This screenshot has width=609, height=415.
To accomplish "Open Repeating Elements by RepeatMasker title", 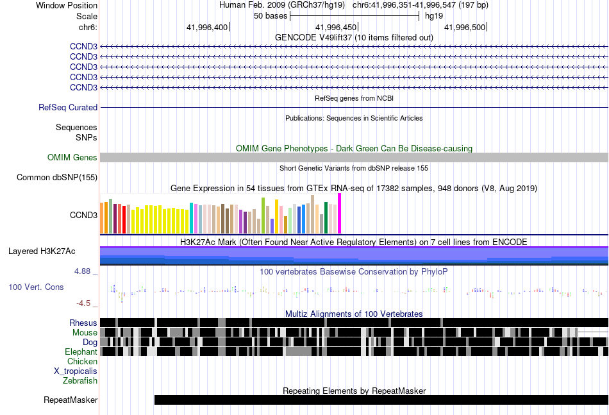I will tap(354, 391).
